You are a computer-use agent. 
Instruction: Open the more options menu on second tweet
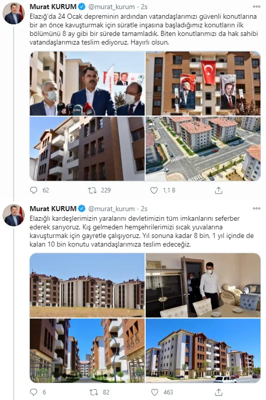[256, 209]
